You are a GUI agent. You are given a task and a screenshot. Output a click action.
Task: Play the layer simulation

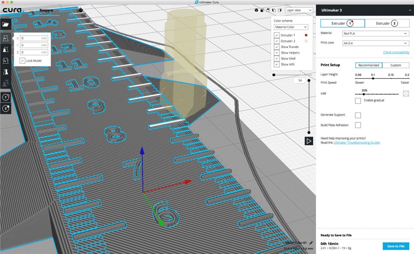click(x=308, y=141)
